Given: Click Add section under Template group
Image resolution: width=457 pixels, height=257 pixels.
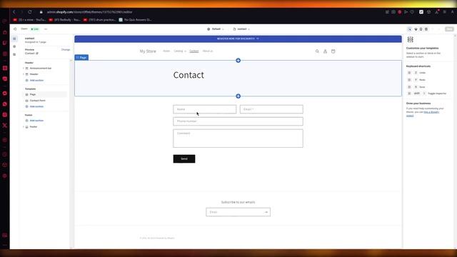Looking at the screenshot, I should point(36,106).
